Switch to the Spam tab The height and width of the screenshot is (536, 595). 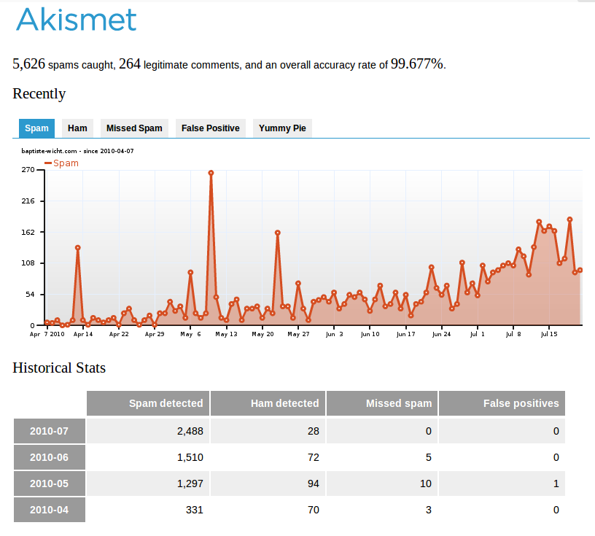tap(36, 128)
